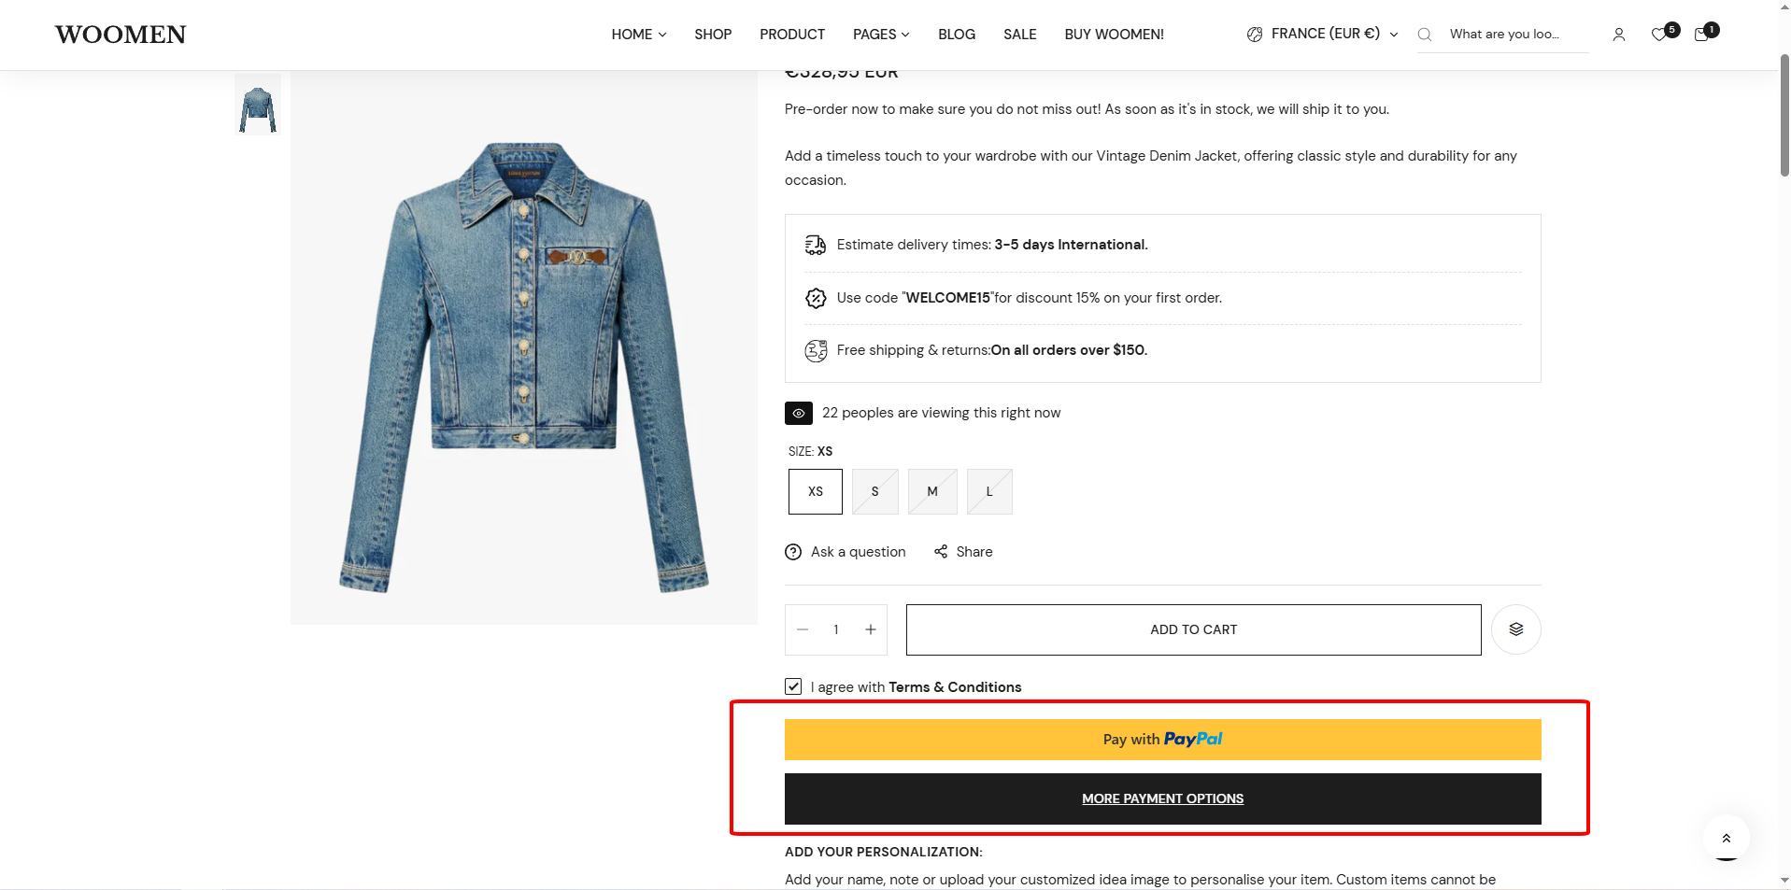1791x890 pixels.
Task: Expand the HOME menu dropdown
Action: (x=639, y=35)
